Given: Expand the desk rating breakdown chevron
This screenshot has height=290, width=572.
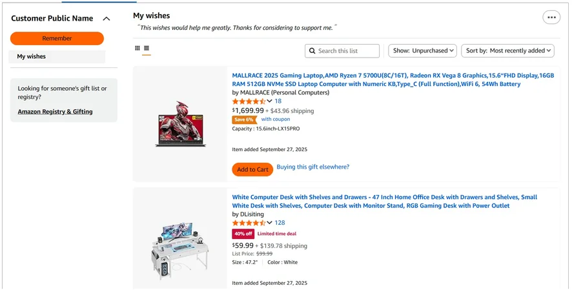Looking at the screenshot, I should coord(269,223).
